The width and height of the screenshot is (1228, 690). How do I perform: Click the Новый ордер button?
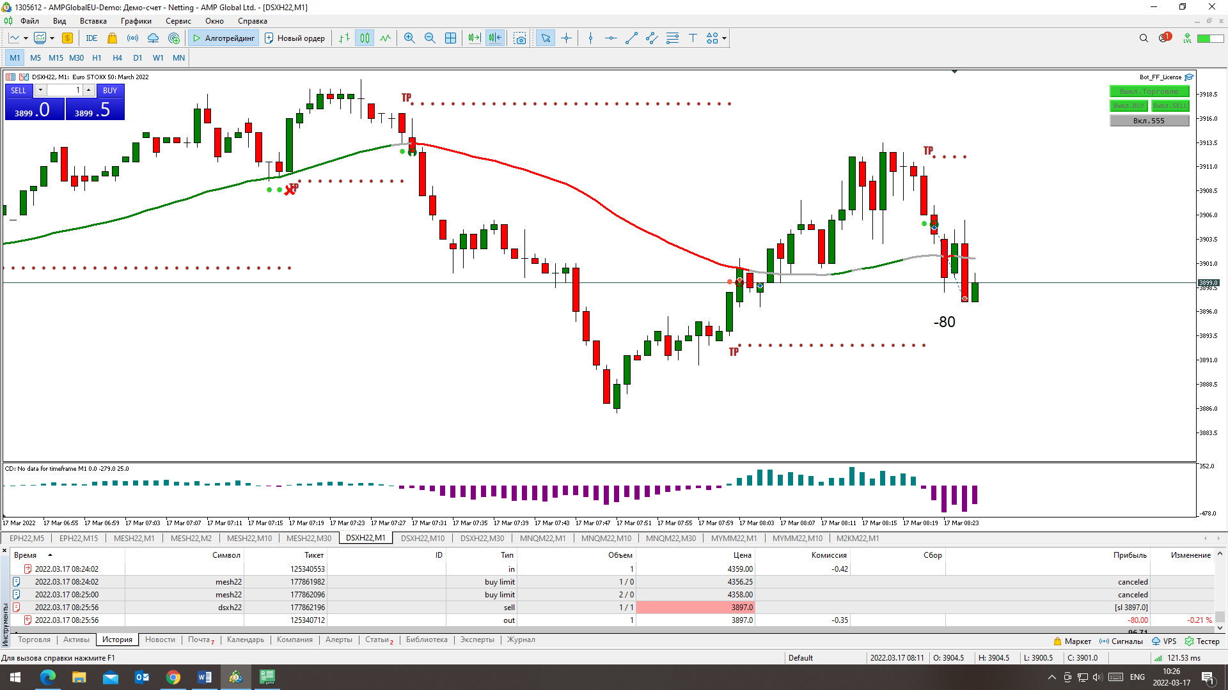pos(295,38)
